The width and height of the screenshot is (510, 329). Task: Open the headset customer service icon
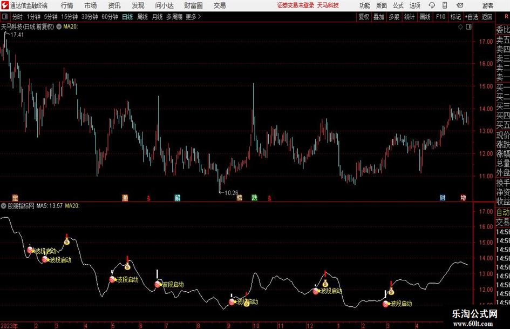coord(432,5)
